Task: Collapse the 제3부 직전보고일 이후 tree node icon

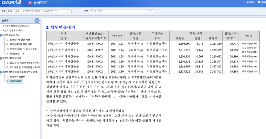Action: point(1,72)
